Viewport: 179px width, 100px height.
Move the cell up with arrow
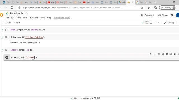click(x=151, y=54)
